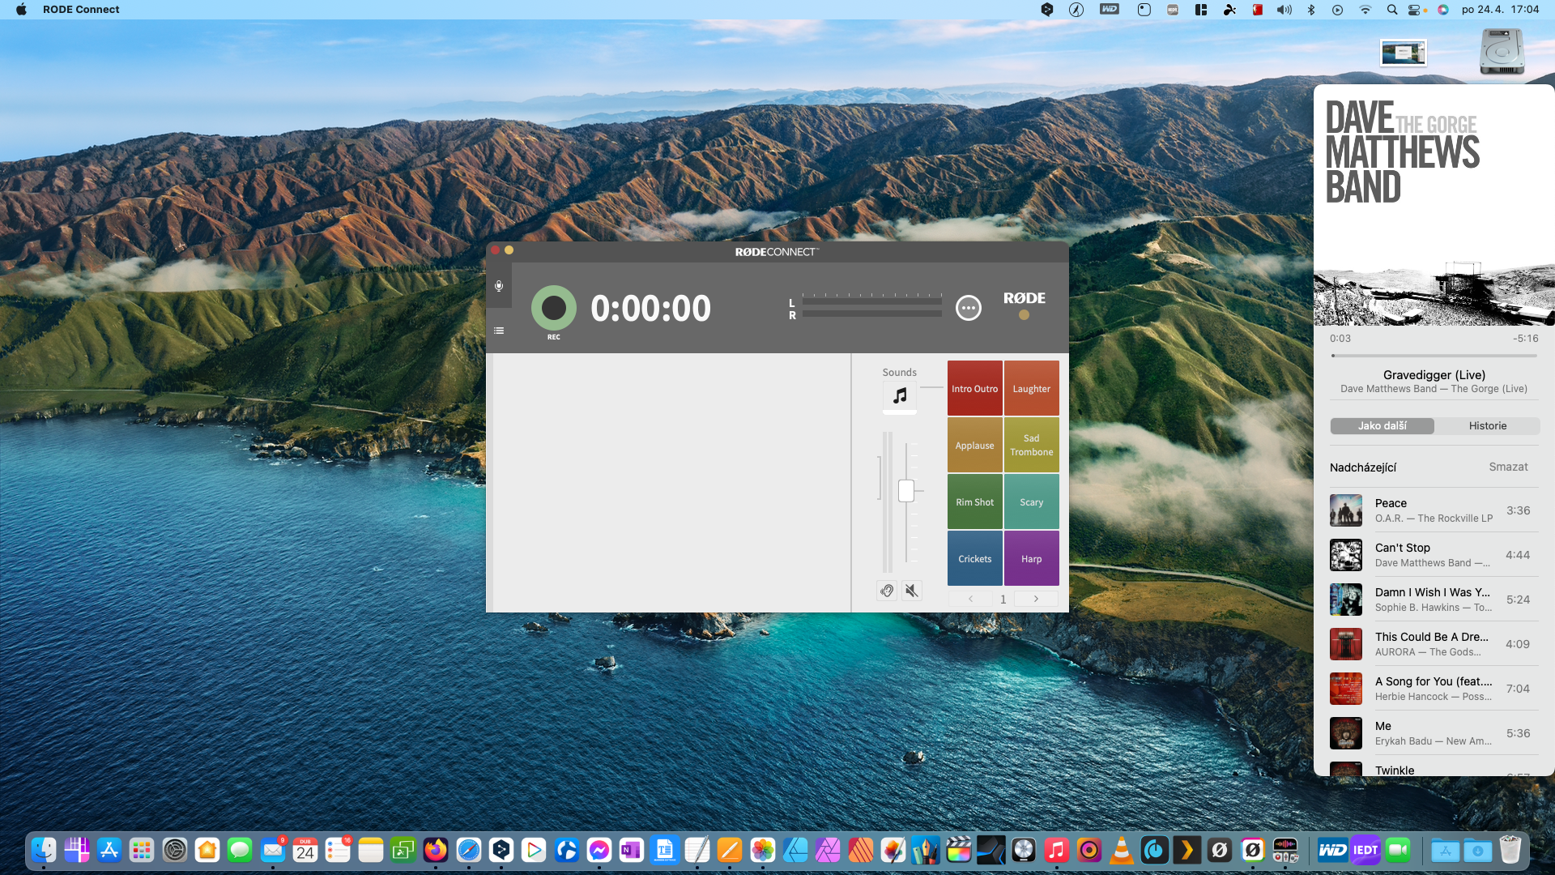Go to next sound pad page
The image size is (1555, 875).
click(1035, 599)
